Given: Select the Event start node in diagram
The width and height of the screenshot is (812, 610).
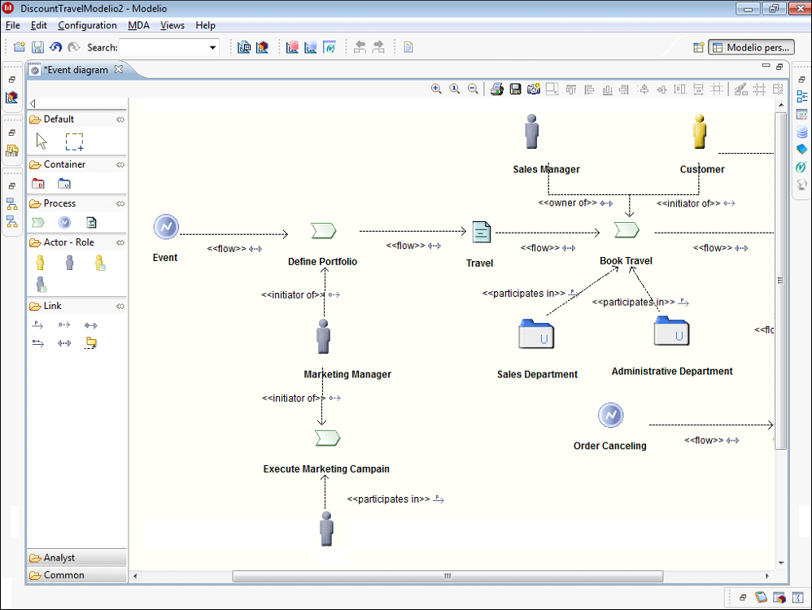Looking at the screenshot, I should (x=166, y=227).
